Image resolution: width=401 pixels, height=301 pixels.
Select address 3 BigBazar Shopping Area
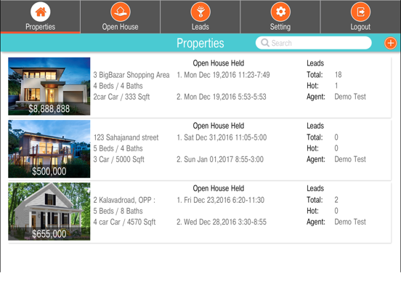pyautogui.click(x=131, y=75)
